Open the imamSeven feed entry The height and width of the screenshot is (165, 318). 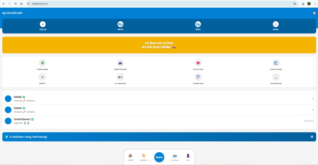[159, 121]
